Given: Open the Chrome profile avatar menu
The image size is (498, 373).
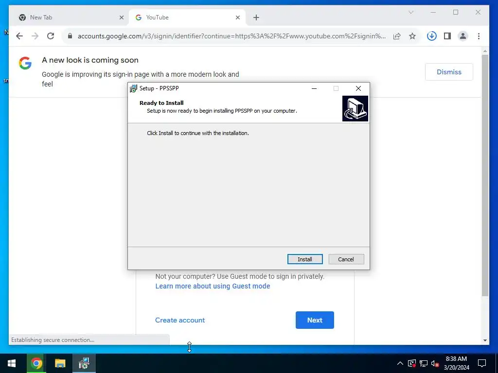Looking at the screenshot, I should [463, 36].
